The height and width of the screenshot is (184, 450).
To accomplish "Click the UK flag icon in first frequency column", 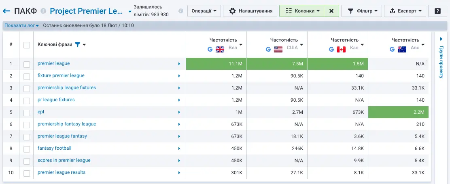I will [220, 49].
